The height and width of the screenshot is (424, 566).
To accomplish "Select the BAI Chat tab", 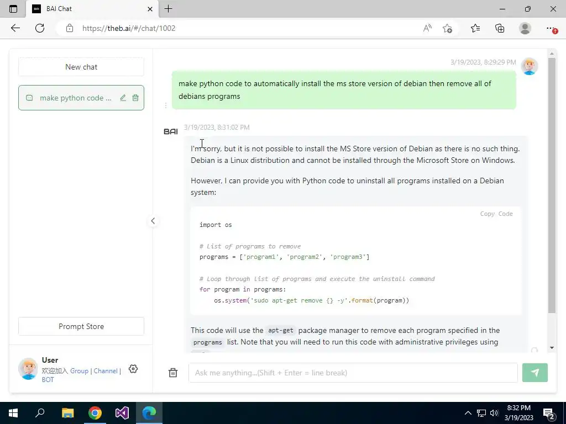I will point(92,9).
